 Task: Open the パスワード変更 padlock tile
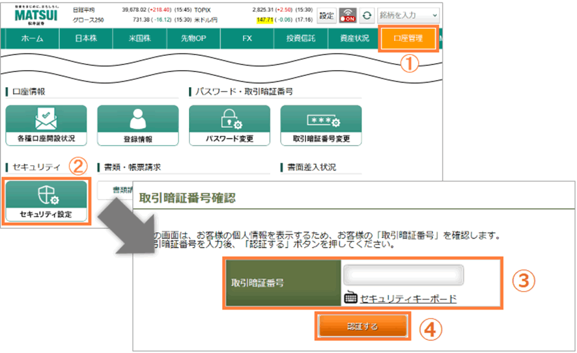pyautogui.click(x=229, y=125)
